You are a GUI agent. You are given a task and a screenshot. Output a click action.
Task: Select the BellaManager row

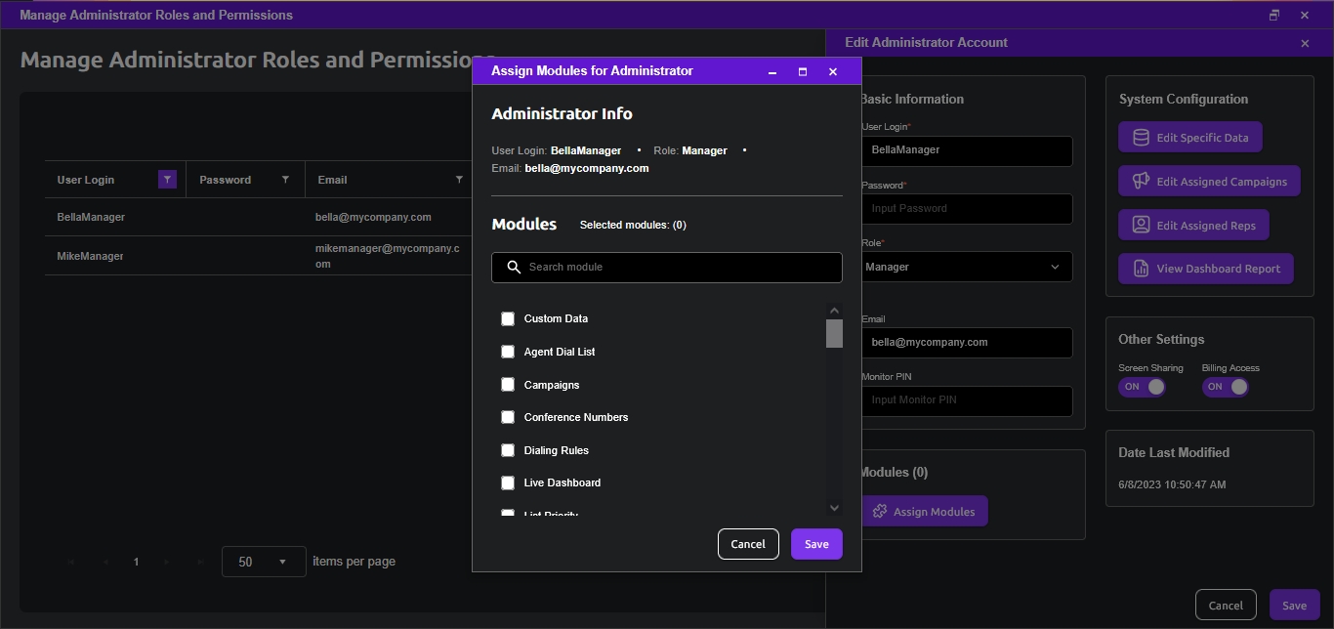[x=258, y=217]
